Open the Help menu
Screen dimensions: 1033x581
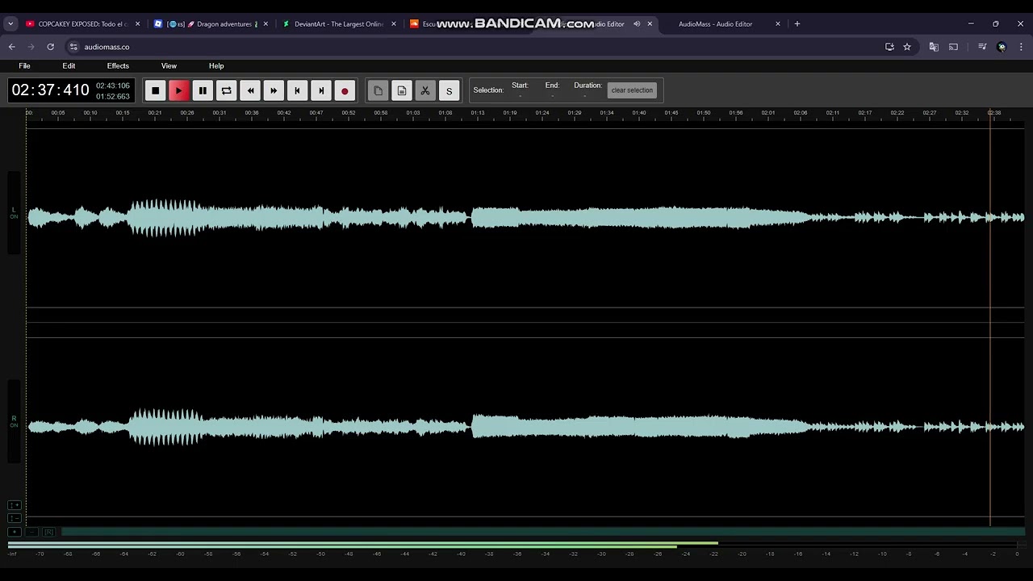216,66
